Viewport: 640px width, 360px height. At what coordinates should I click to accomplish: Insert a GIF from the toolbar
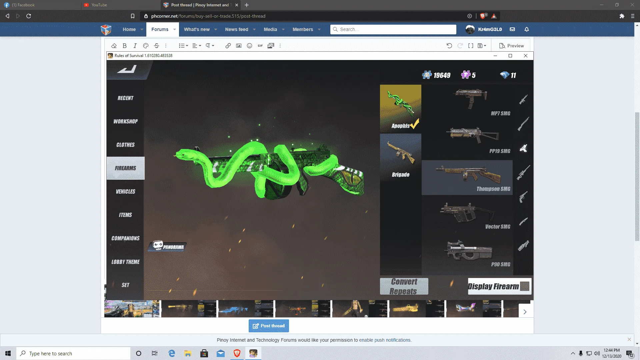pyautogui.click(x=260, y=46)
